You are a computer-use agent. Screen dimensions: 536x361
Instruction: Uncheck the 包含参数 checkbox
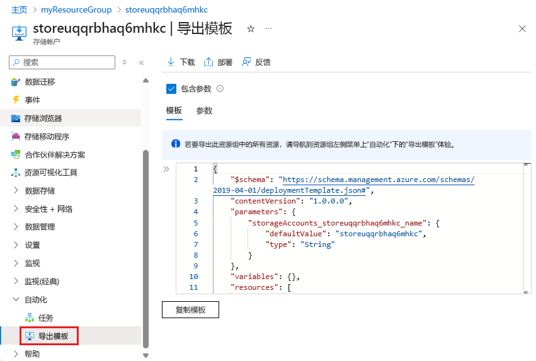pos(171,89)
